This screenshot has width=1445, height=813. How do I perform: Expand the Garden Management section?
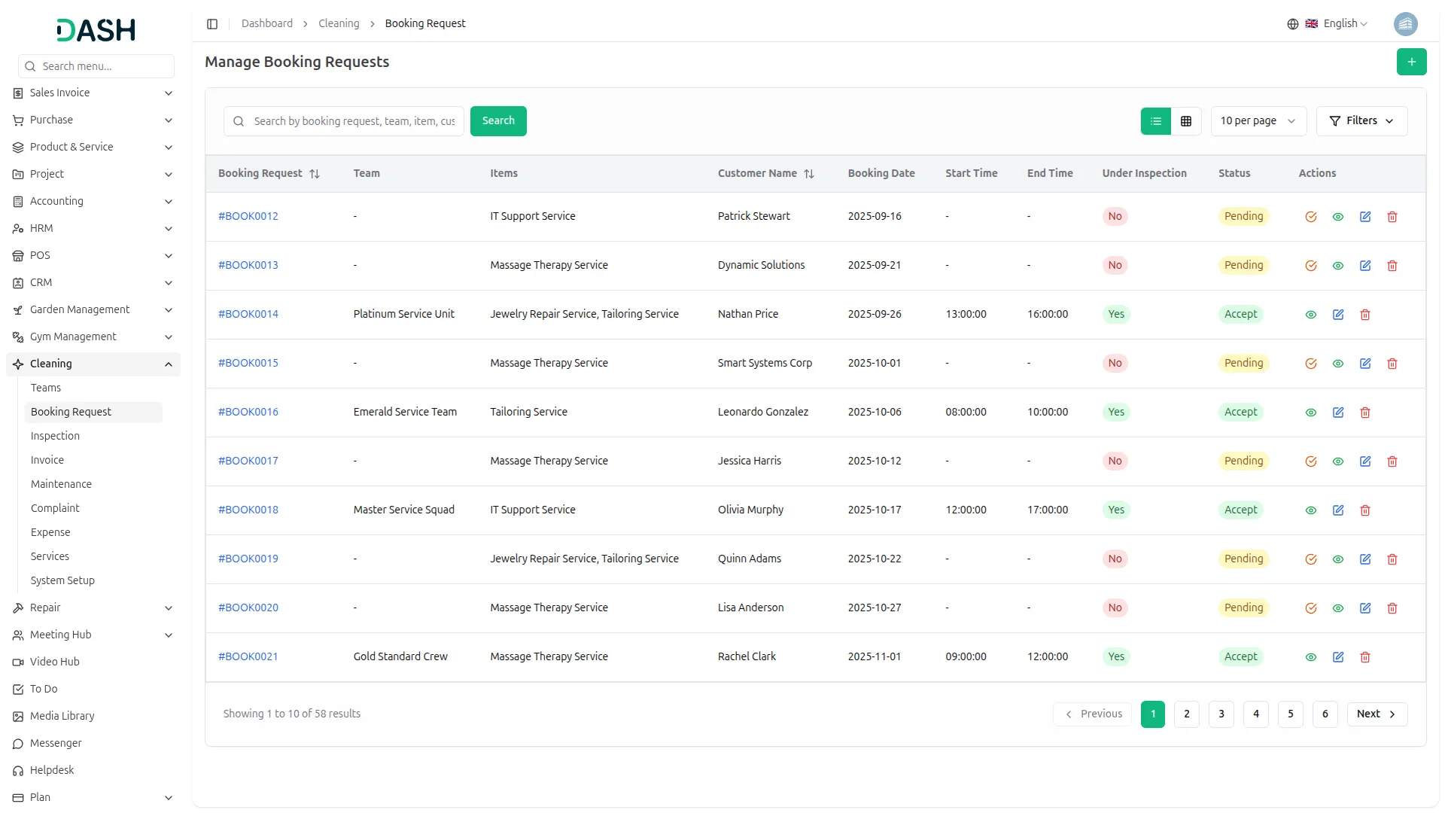[93, 310]
